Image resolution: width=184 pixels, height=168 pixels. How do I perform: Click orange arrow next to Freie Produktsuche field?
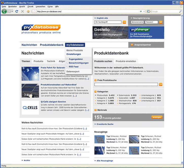coord(161,84)
